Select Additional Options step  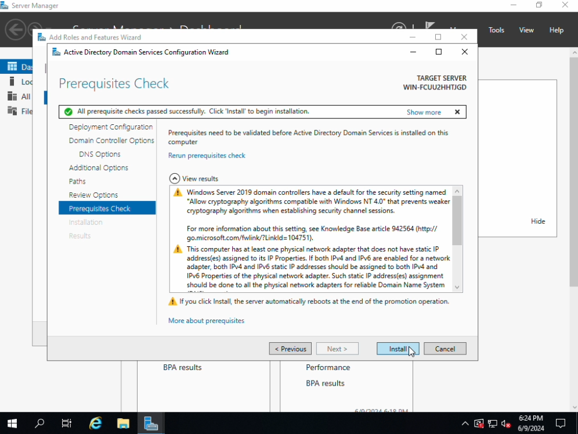pyautogui.click(x=99, y=168)
